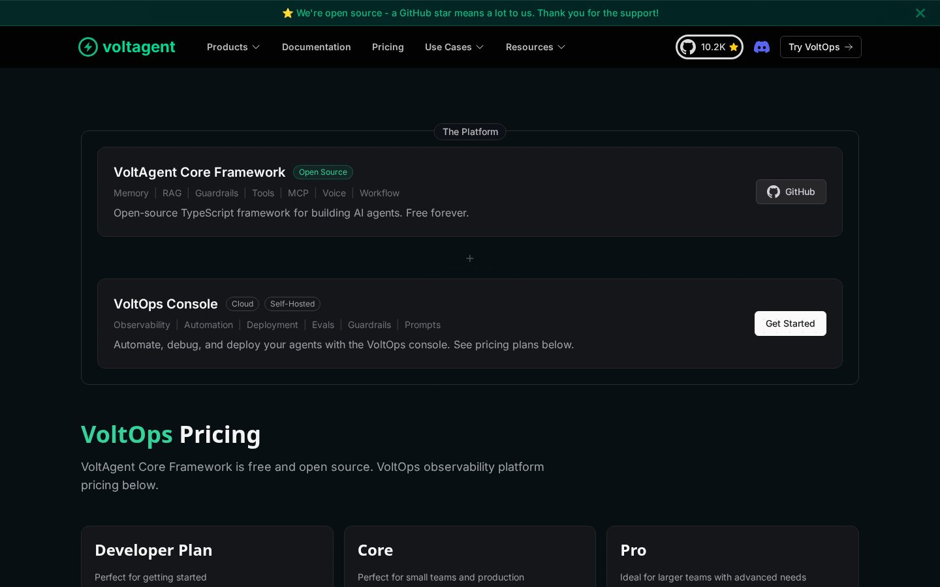Viewport: 940px width, 587px height.
Task: Click the Evals feature label
Action: 323,325
